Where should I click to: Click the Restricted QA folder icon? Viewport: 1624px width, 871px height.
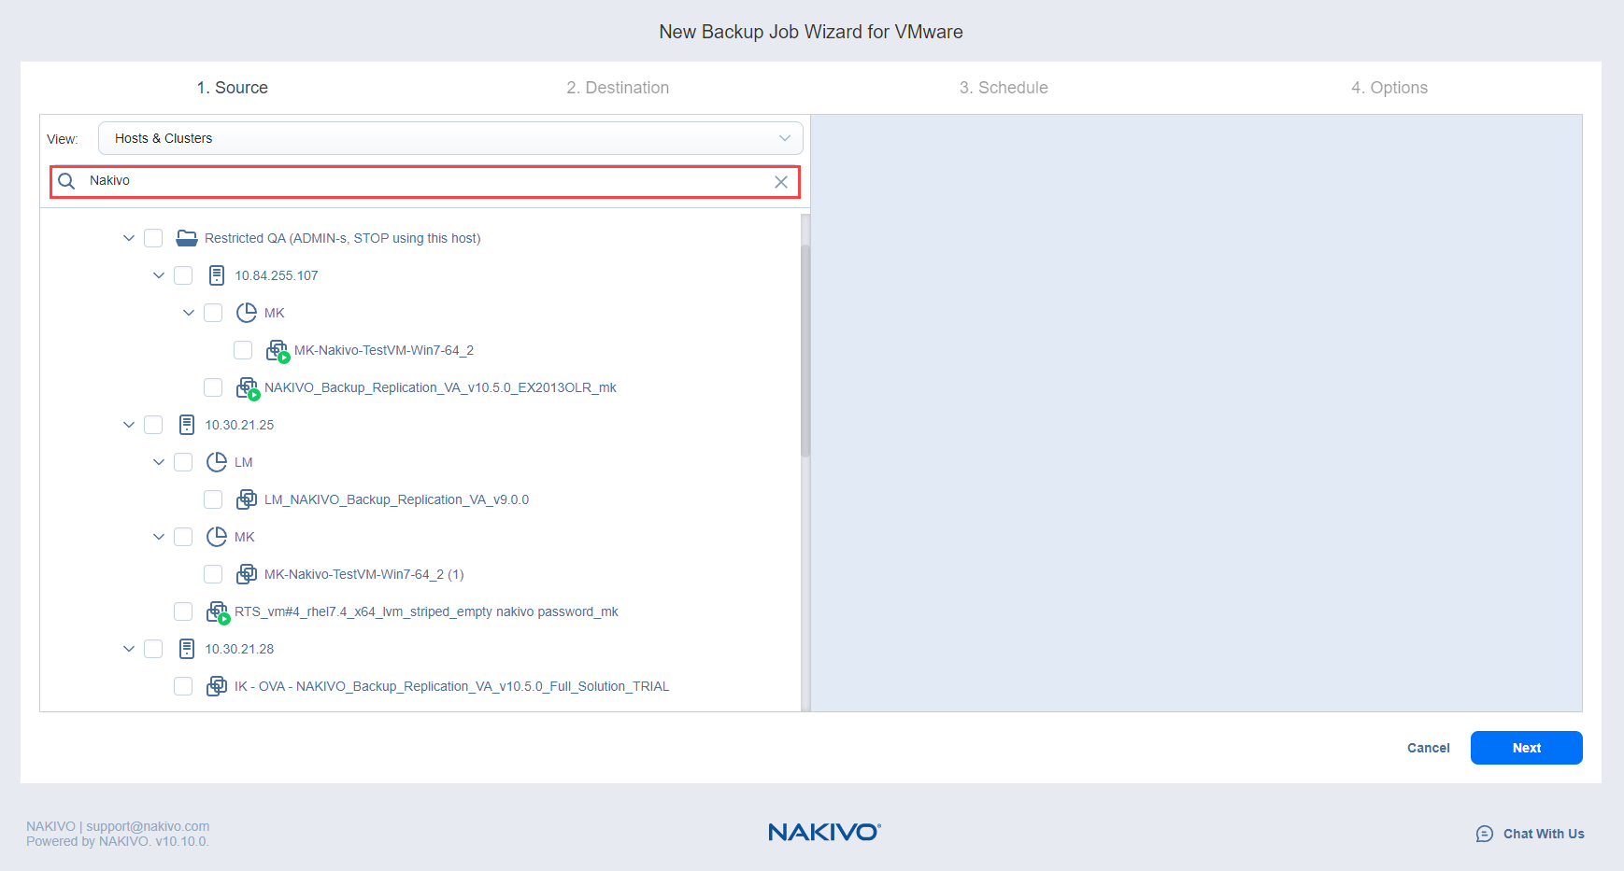(x=187, y=238)
